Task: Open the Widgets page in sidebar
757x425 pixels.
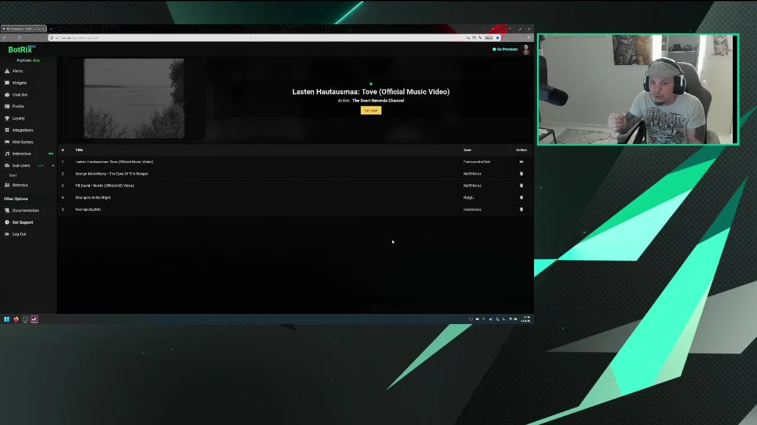Action: click(x=19, y=83)
